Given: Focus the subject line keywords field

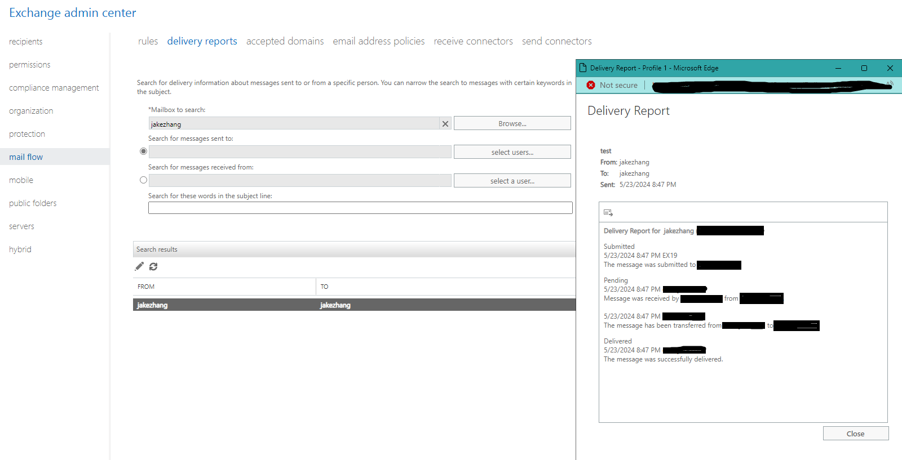Looking at the screenshot, I should 360,208.
